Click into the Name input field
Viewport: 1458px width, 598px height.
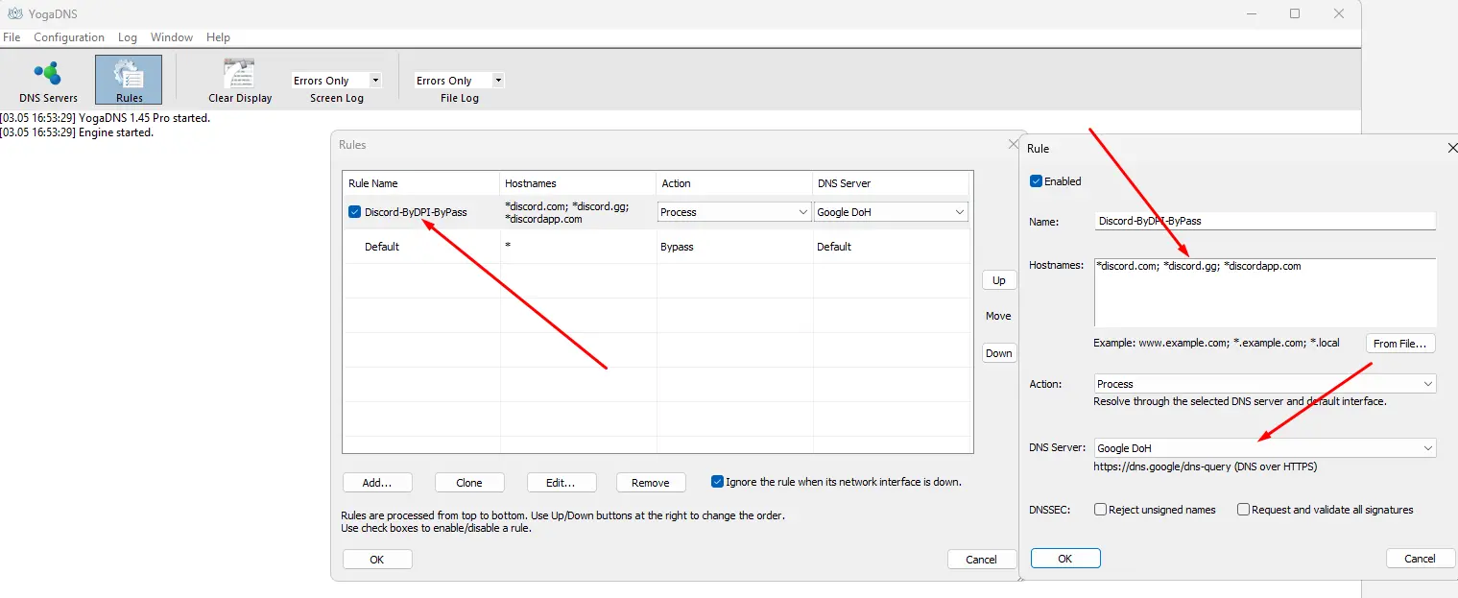pos(1265,221)
